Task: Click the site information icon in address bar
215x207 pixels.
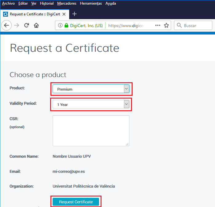Action: tap(60, 26)
